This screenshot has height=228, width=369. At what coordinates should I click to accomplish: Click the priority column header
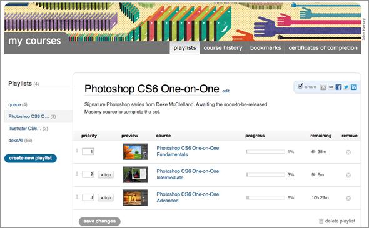point(89,136)
